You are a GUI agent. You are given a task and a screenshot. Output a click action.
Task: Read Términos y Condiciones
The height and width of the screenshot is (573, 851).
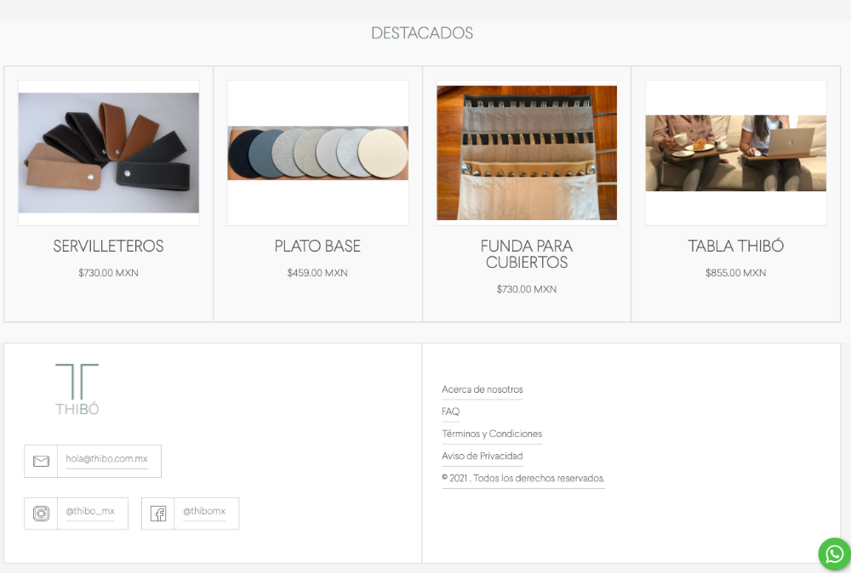pos(492,434)
